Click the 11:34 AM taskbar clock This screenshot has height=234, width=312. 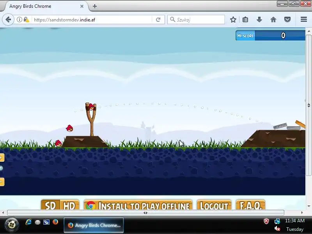pos(295,221)
